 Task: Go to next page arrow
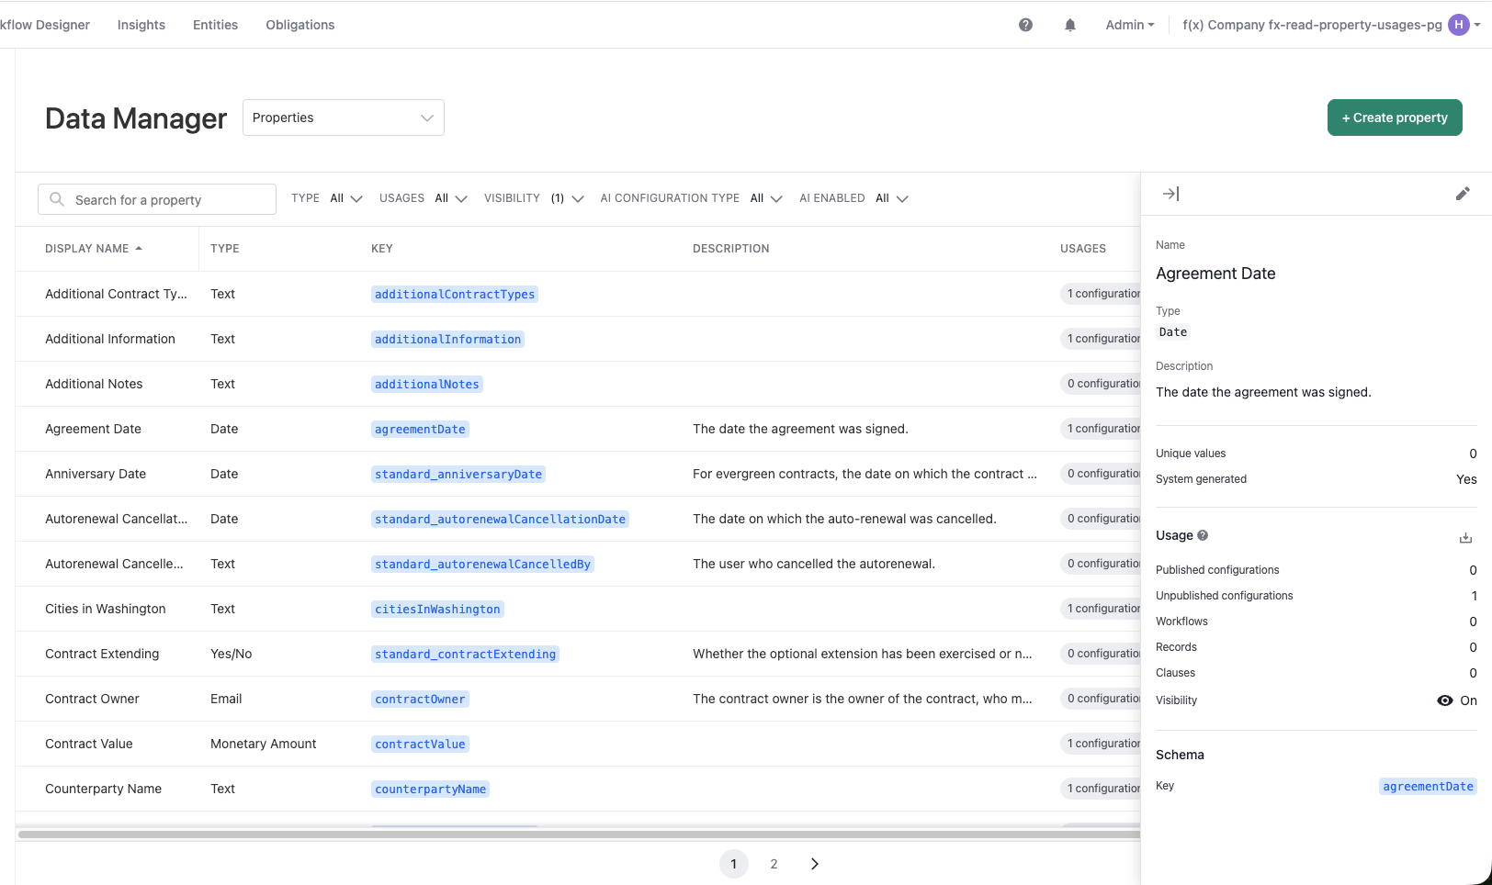(814, 864)
